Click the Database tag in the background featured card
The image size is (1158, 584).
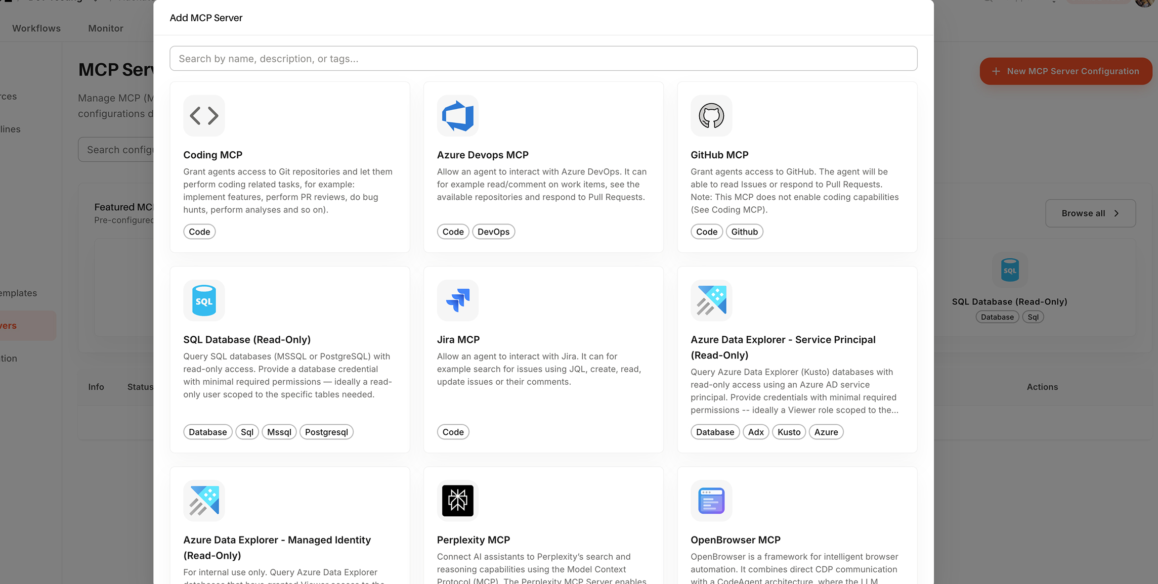tap(997, 317)
